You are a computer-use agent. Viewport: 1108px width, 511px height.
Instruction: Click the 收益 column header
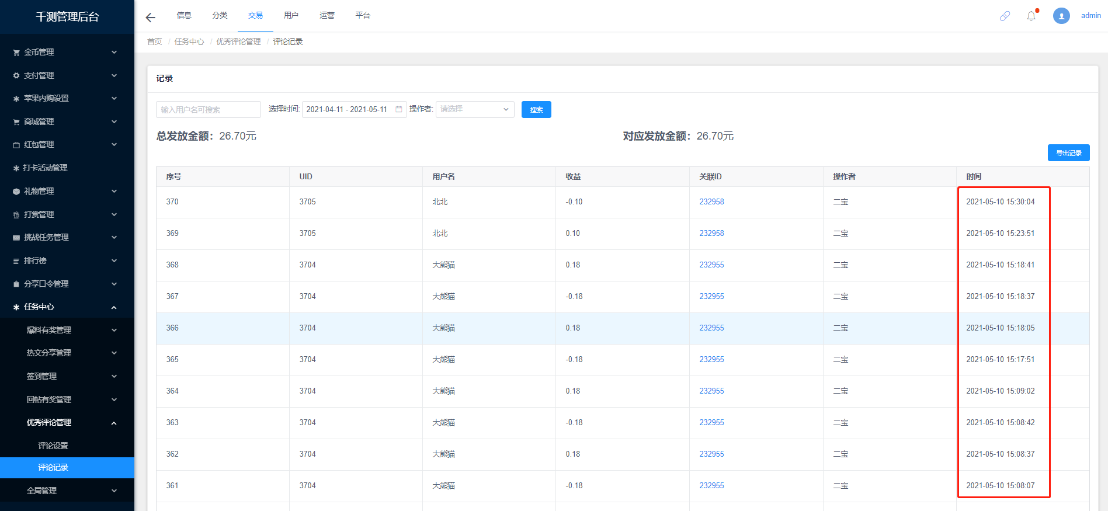[573, 176]
